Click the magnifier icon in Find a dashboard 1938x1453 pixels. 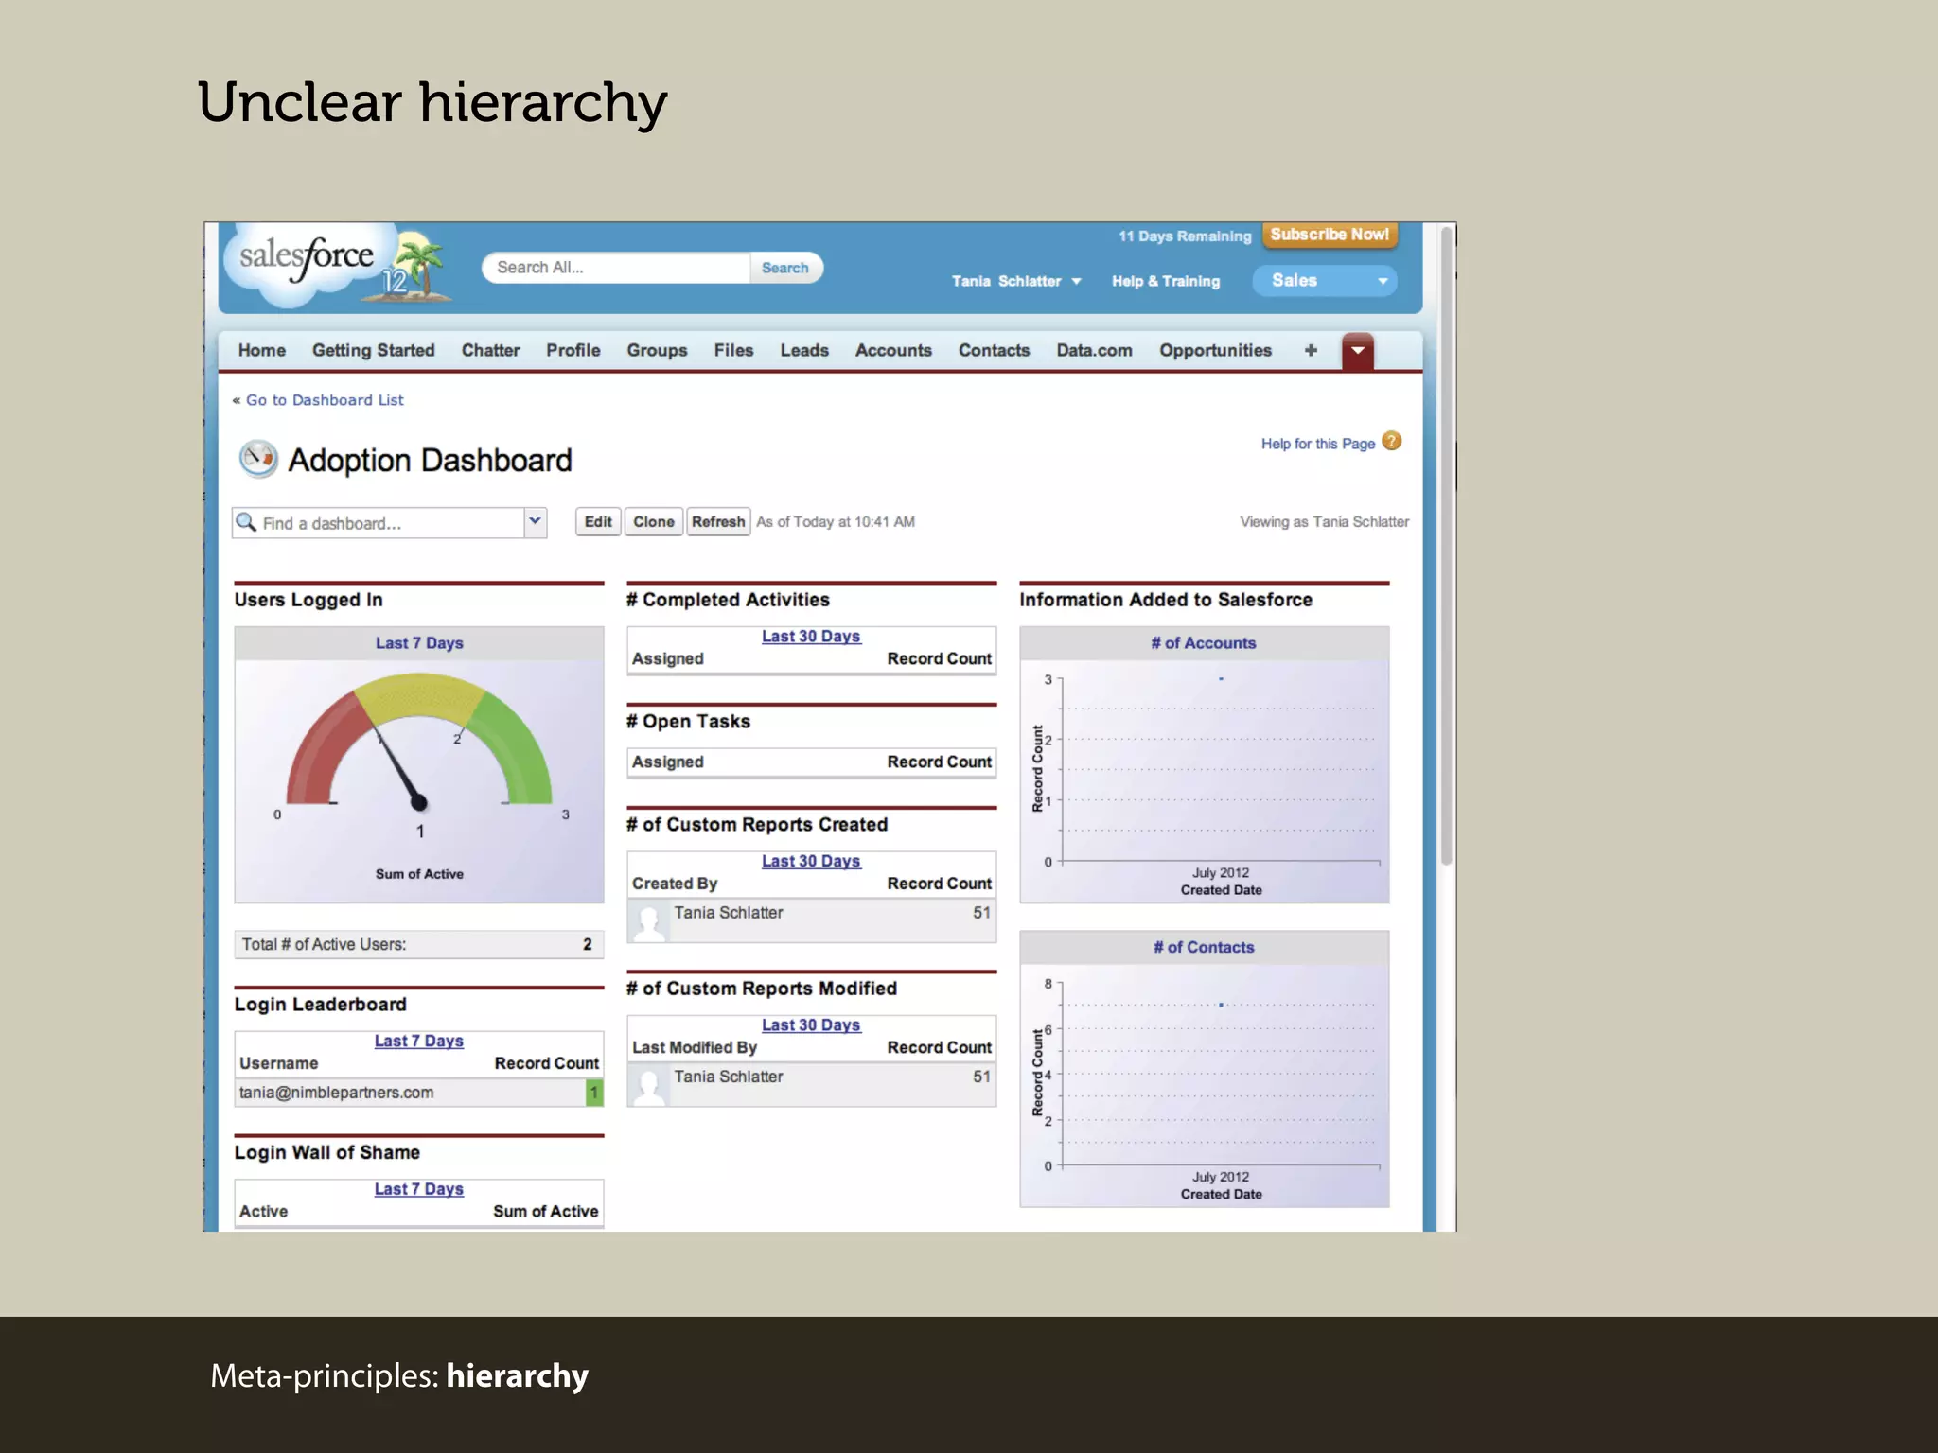click(x=247, y=522)
